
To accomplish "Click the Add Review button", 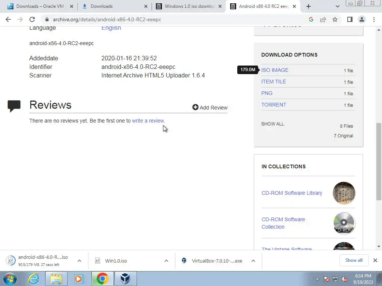I will coord(210,108).
